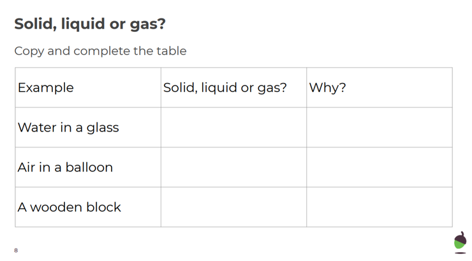Screen dimensions: 472x261
Task: Click empty Why cell for wooden block row
Action: pyautogui.click(x=379, y=207)
